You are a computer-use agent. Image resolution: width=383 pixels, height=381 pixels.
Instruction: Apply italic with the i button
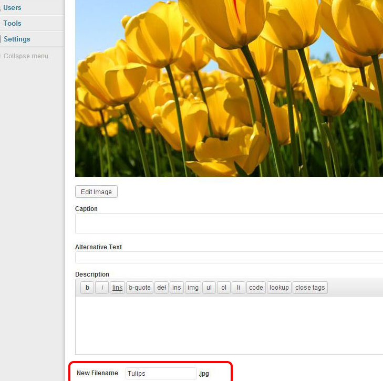[102, 288]
